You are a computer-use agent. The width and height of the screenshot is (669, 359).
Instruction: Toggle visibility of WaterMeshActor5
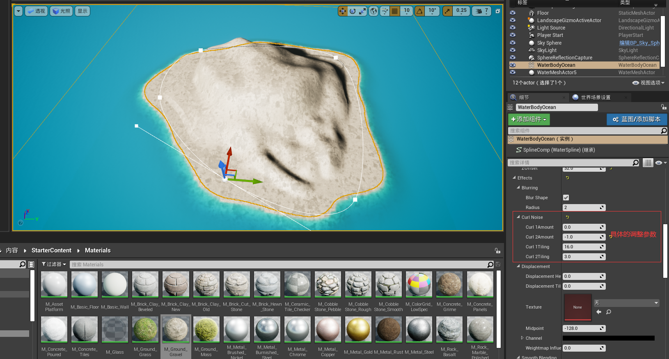click(513, 73)
